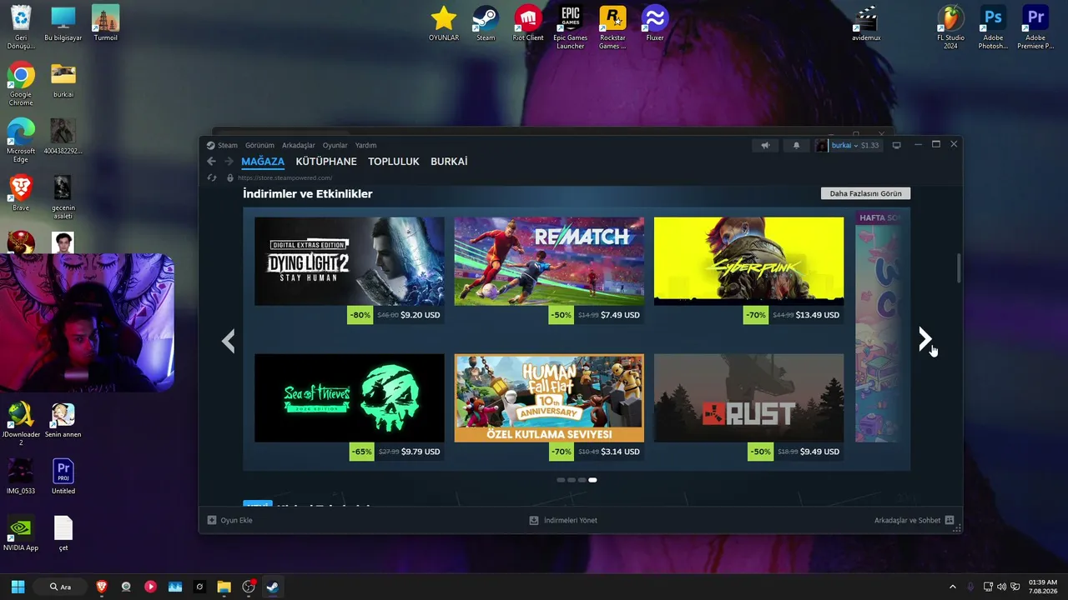This screenshot has height=600, width=1068.
Task: Switch to the MAĞAZA tab
Action: pyautogui.click(x=263, y=162)
